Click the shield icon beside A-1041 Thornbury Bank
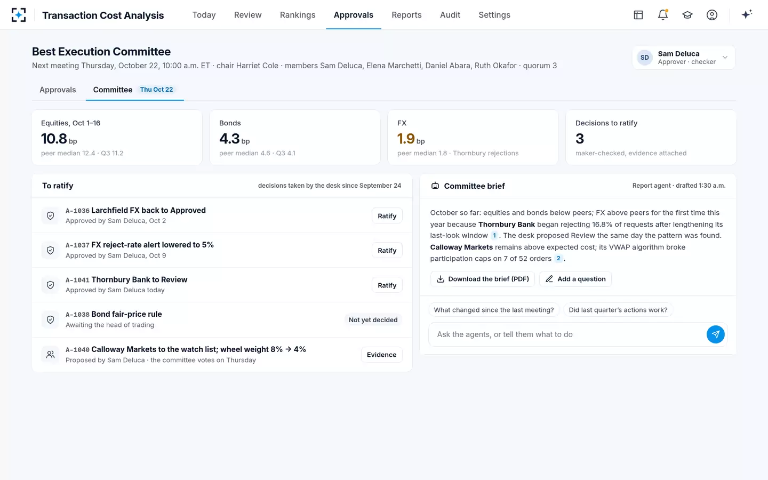Viewport: 768px width, 480px height. pos(50,285)
